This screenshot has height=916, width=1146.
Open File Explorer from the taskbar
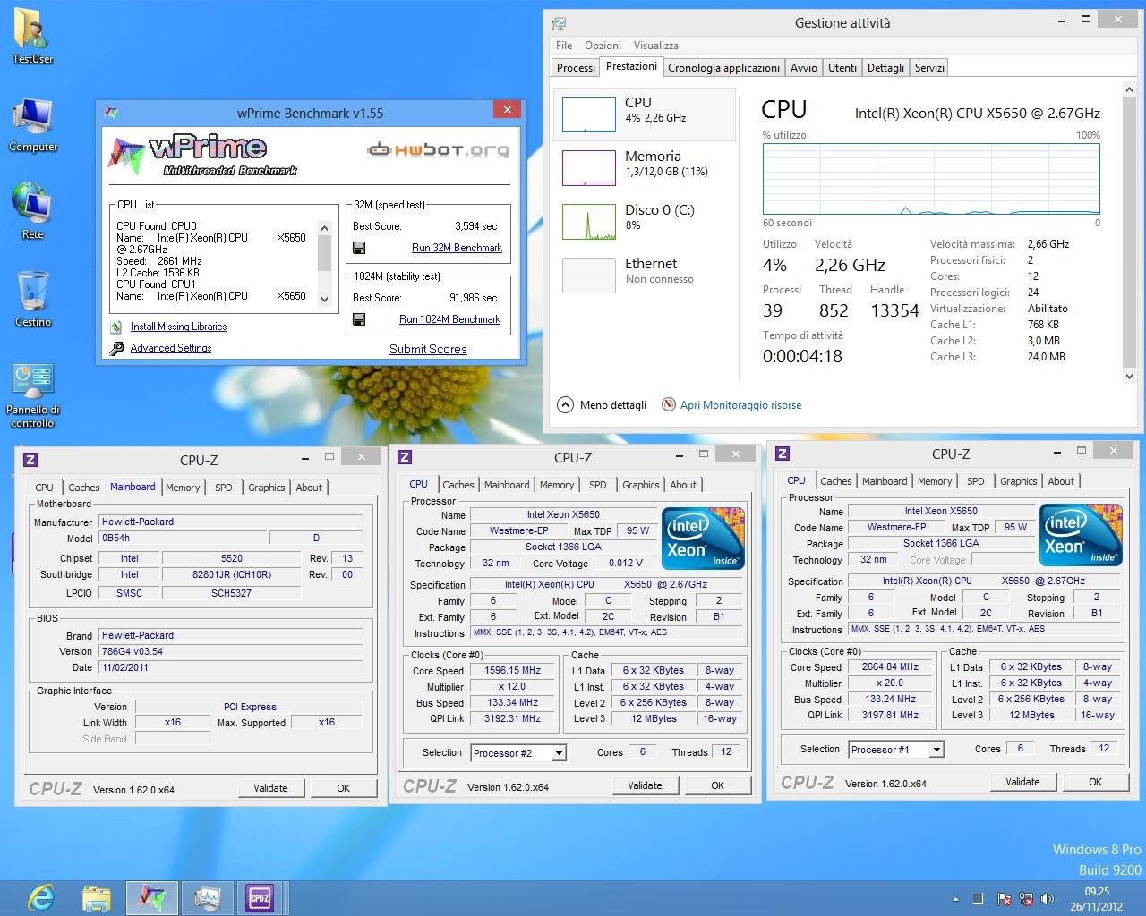point(96,896)
